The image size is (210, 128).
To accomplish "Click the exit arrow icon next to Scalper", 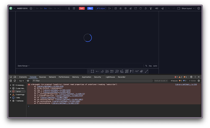I will [x=110, y=8].
